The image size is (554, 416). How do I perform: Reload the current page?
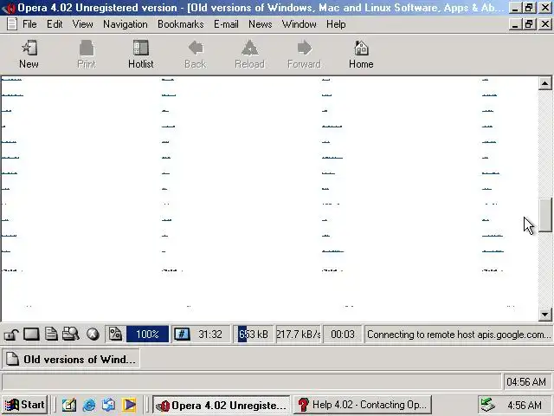point(250,54)
